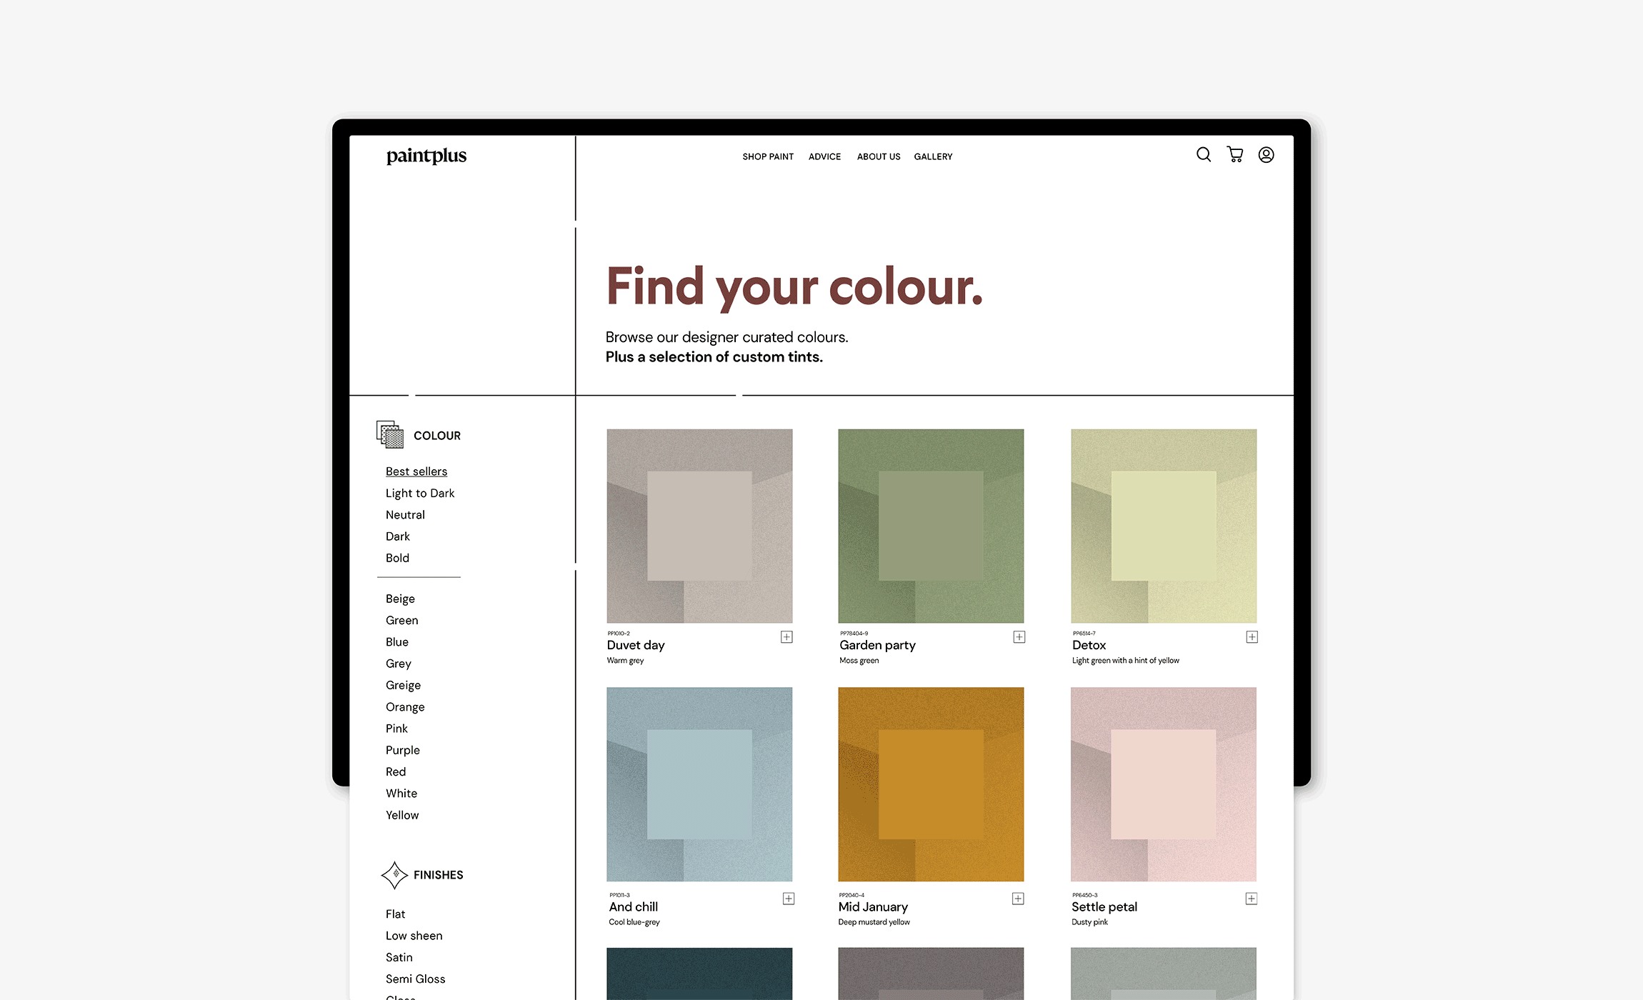Add Duvet day using plus icon
1643x1000 pixels.
[786, 636]
